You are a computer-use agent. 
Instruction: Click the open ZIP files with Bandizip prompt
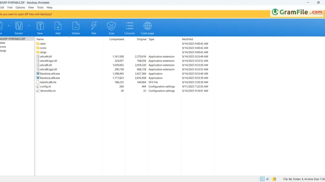point(26,14)
